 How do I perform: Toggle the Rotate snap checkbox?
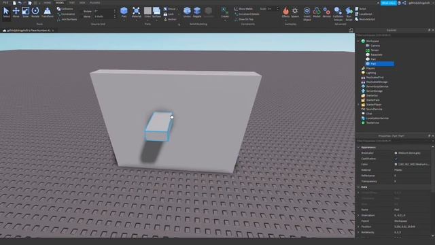click(82, 12)
